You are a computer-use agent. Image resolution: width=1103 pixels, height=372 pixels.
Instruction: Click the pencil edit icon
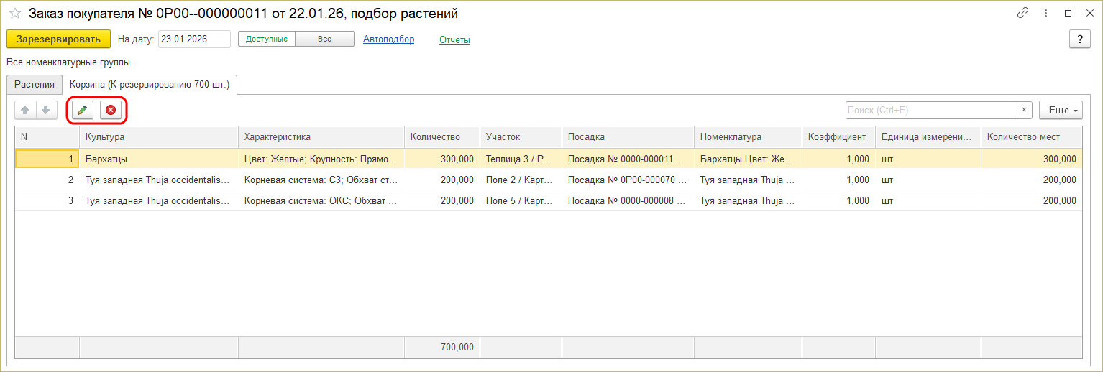tap(83, 110)
